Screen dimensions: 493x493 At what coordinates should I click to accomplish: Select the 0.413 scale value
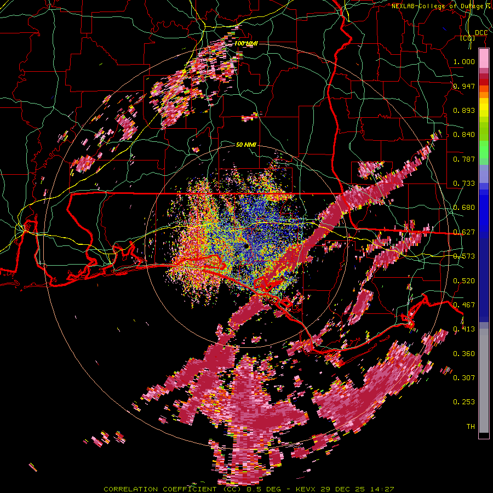click(464, 329)
